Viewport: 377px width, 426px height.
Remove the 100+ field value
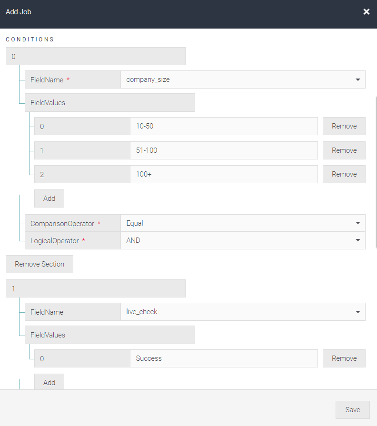(344, 174)
